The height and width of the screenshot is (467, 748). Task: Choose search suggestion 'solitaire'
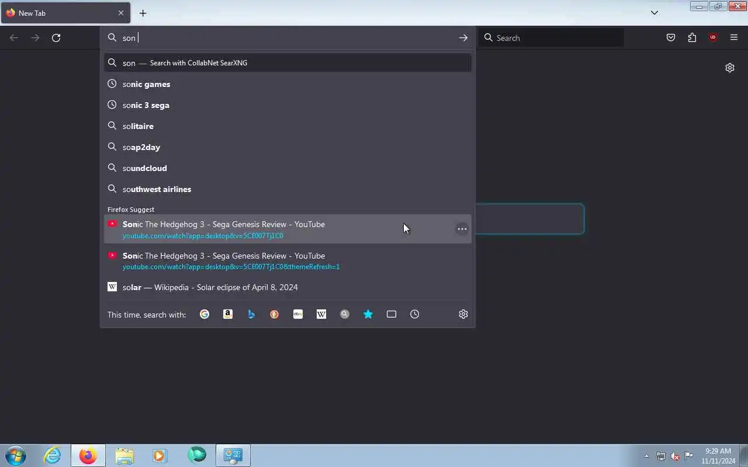pyautogui.click(x=288, y=126)
